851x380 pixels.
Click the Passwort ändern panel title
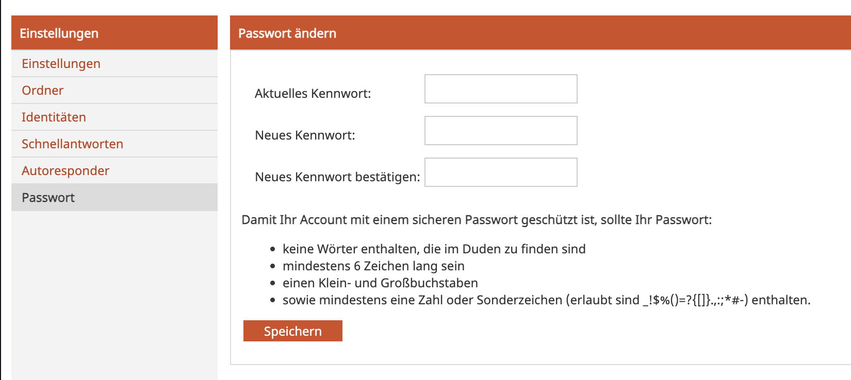pos(287,33)
